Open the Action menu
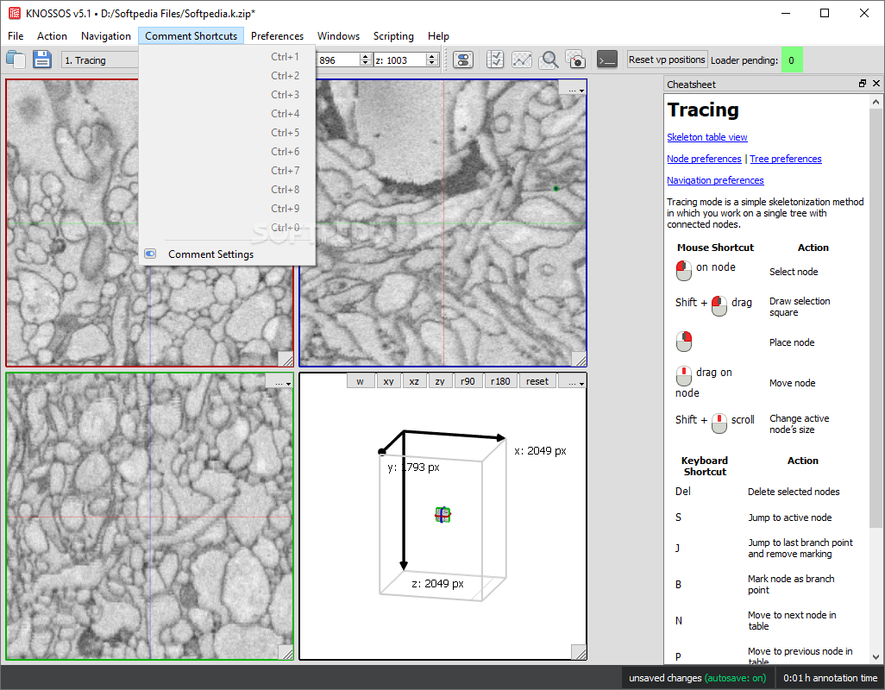 click(x=52, y=36)
